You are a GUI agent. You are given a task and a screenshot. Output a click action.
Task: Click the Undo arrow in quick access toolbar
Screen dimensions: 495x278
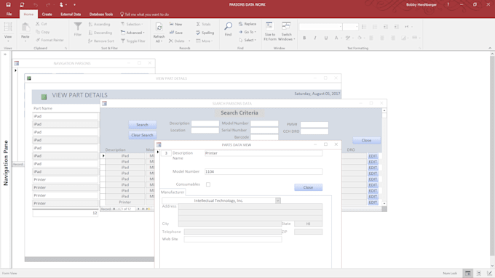[x=36, y=5]
